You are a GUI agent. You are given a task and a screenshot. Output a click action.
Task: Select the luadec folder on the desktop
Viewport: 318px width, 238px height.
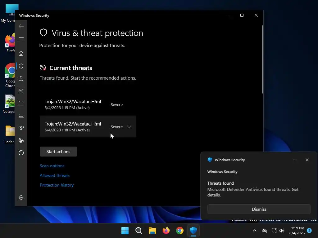(x=9, y=134)
